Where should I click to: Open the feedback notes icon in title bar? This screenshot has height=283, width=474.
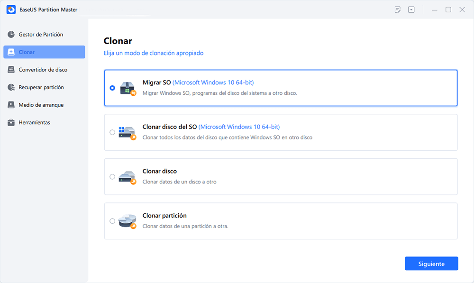(398, 9)
